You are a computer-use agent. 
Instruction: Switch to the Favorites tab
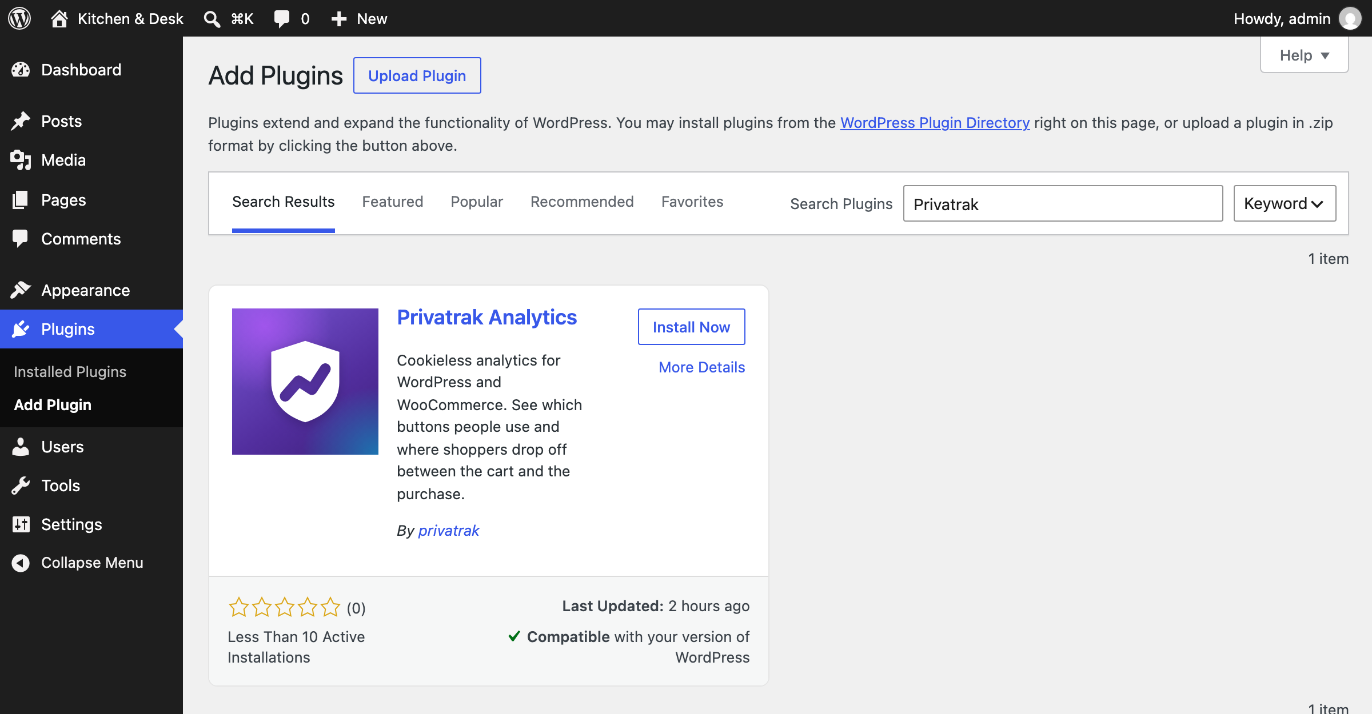pos(692,202)
